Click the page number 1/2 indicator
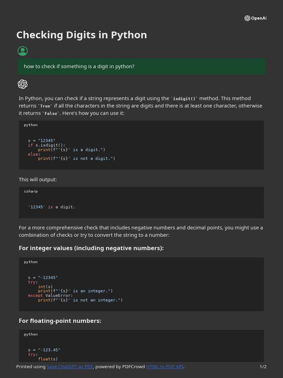Viewport: 283px width, 378px height. pyautogui.click(x=263, y=367)
